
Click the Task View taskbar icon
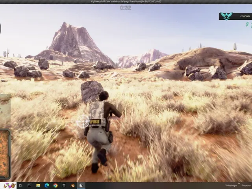pos(21,185)
